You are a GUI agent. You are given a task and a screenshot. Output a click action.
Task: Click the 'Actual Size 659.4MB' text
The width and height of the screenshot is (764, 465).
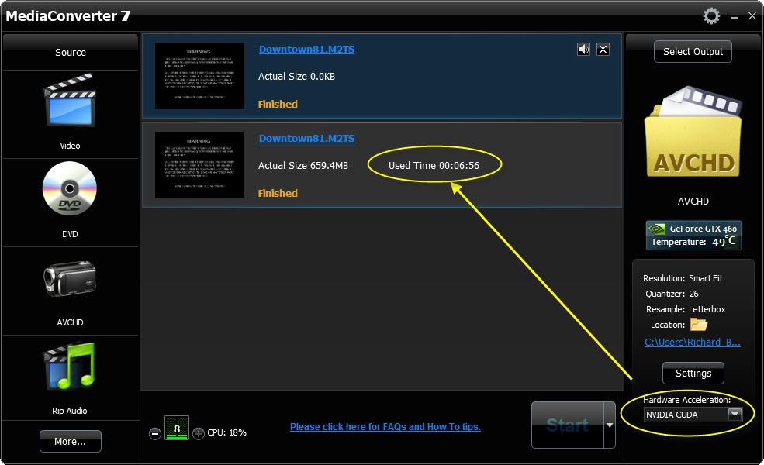pos(303,166)
